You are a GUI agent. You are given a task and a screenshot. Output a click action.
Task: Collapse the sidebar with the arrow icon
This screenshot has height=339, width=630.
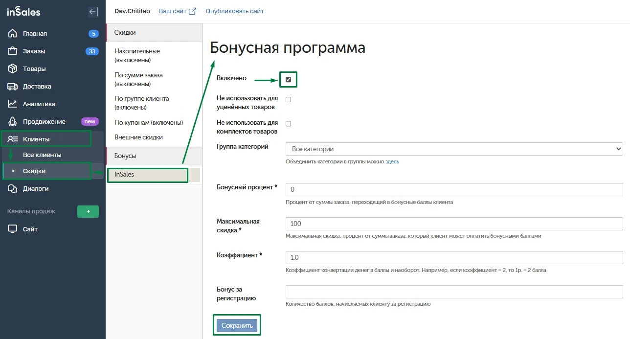(x=93, y=12)
